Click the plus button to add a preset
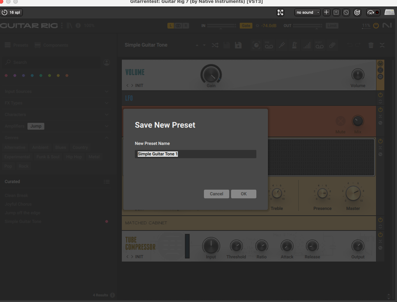397x302 pixels. coord(326,12)
